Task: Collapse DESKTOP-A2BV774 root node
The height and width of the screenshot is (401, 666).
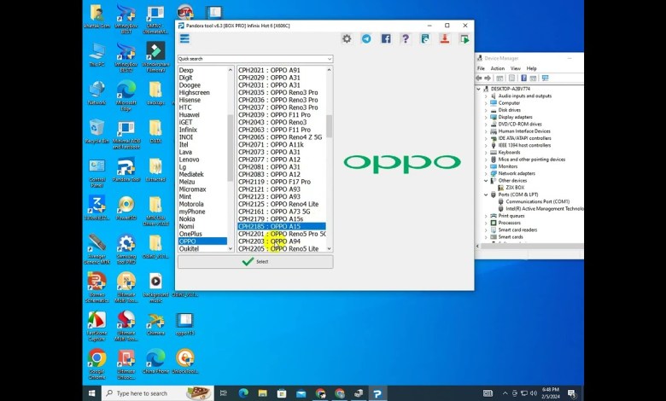Action: click(479, 89)
